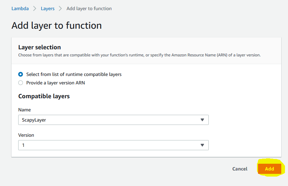The height and width of the screenshot is (186, 288).
Task: Go to the Layers breadcrumb link
Action: tap(48, 8)
